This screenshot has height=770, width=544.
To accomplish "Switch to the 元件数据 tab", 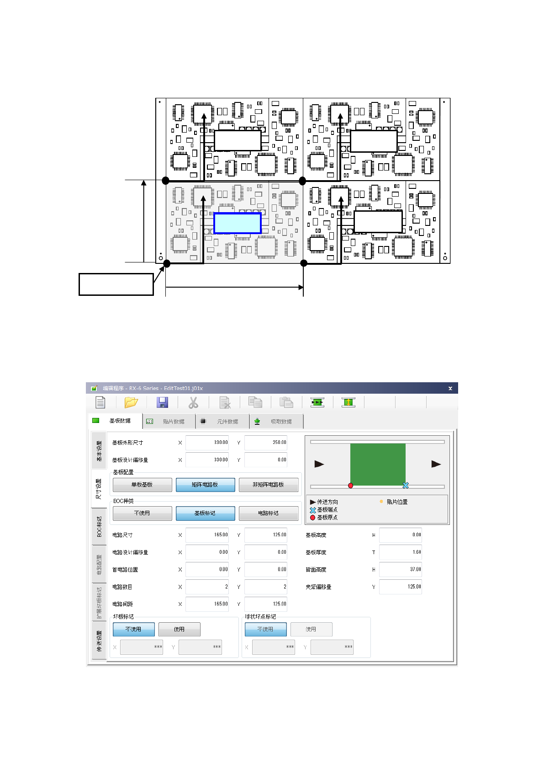I will pos(223,422).
